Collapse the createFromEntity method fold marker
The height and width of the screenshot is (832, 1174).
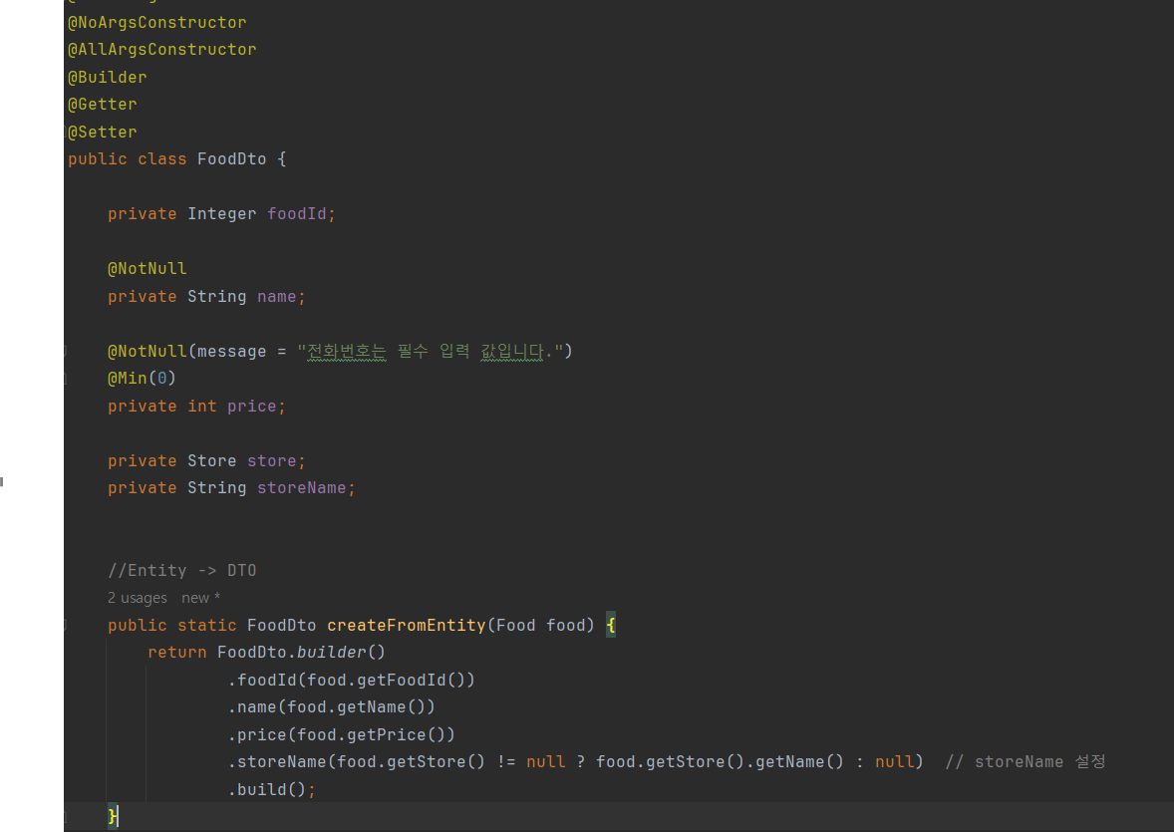(66, 626)
